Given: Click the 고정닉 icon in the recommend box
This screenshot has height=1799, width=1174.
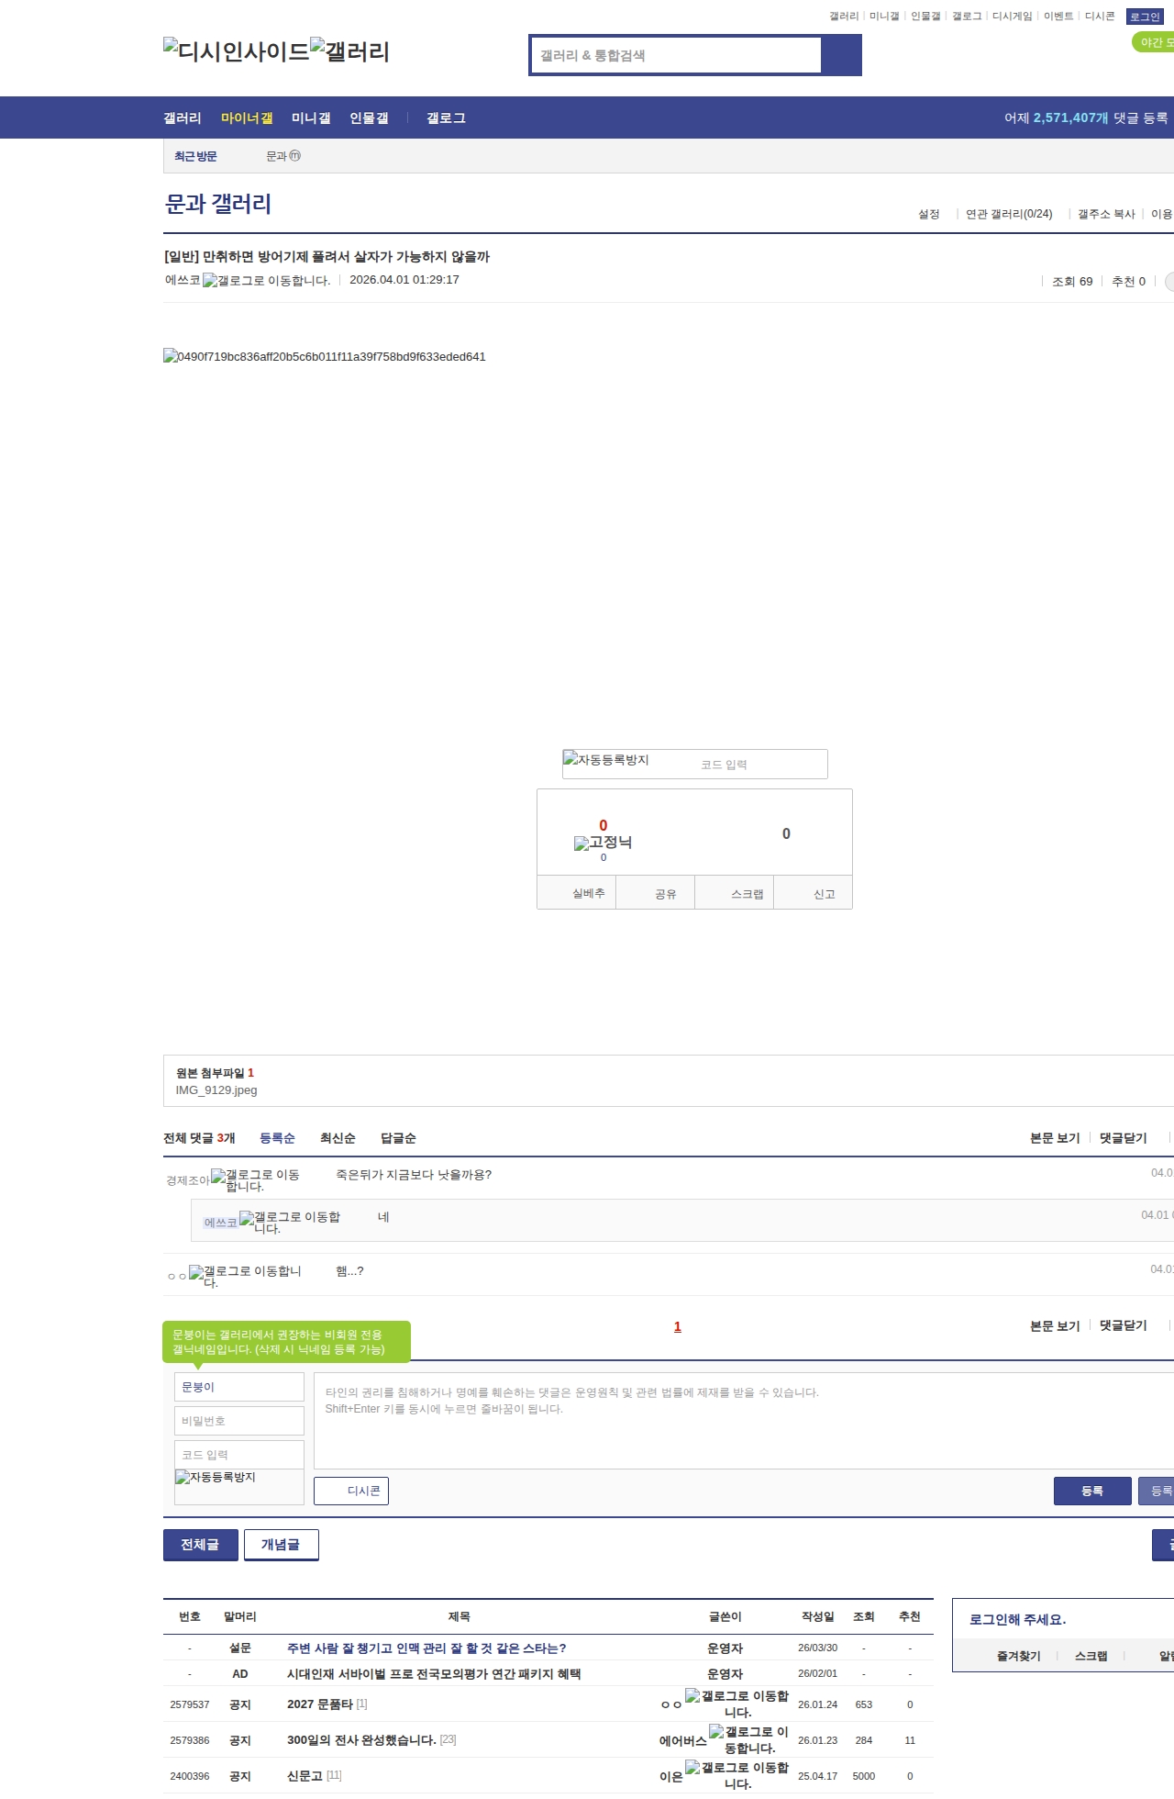Looking at the screenshot, I should pyautogui.click(x=603, y=842).
